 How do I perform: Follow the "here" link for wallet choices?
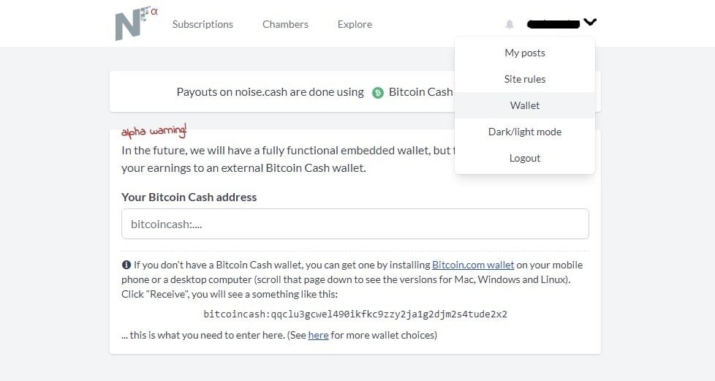(318, 335)
